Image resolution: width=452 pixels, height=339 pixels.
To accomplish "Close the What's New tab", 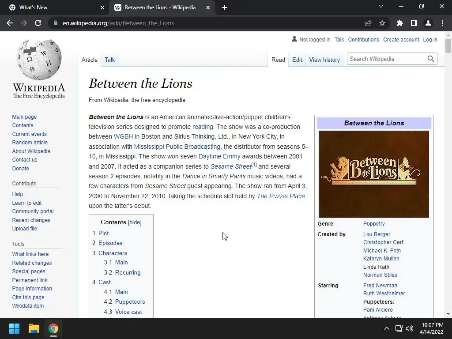I will [102, 8].
